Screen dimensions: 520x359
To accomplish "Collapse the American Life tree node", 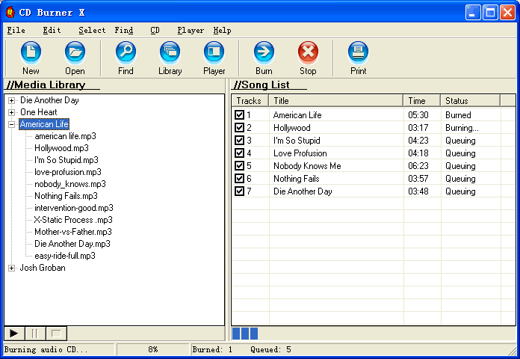I will pos(12,124).
